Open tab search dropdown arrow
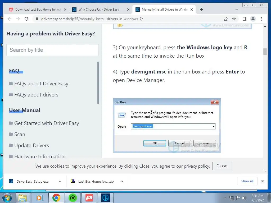 tap(237, 10)
